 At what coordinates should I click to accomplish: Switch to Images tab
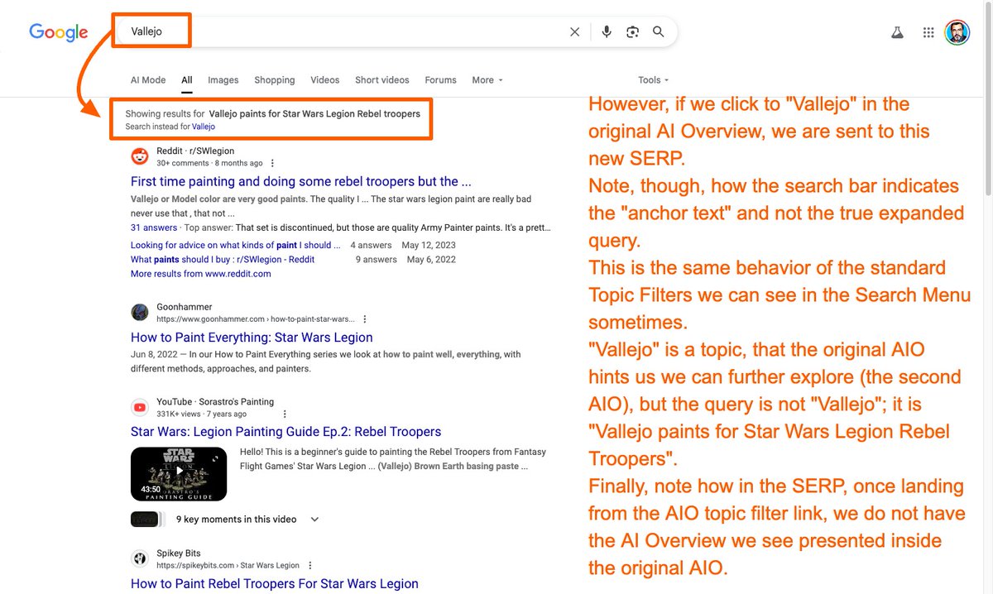223,80
